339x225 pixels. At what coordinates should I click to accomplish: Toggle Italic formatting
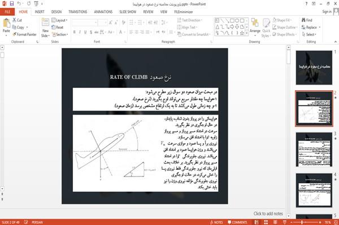coord(80,32)
